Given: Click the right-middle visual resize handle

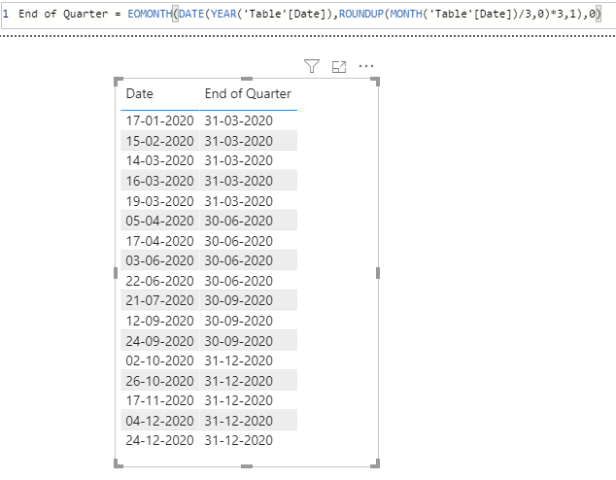Looking at the screenshot, I should 378,273.
